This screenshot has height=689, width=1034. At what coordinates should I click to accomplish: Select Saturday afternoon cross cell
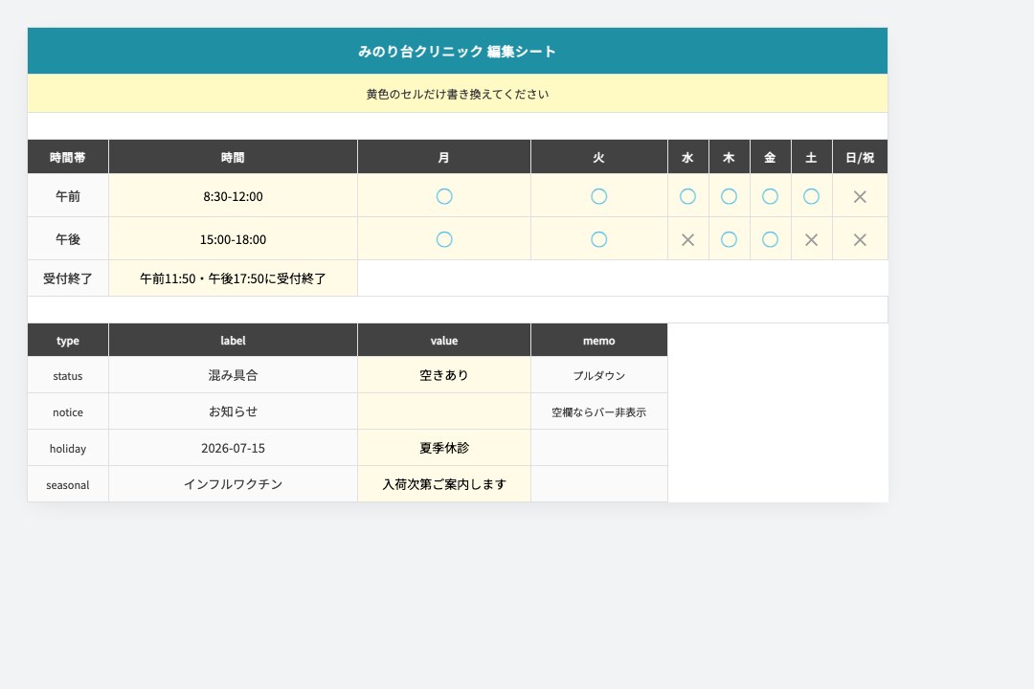point(811,238)
